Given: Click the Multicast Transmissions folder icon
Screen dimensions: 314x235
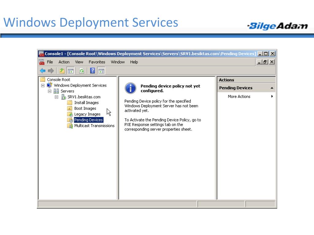Looking at the screenshot, I should tap(70, 126).
